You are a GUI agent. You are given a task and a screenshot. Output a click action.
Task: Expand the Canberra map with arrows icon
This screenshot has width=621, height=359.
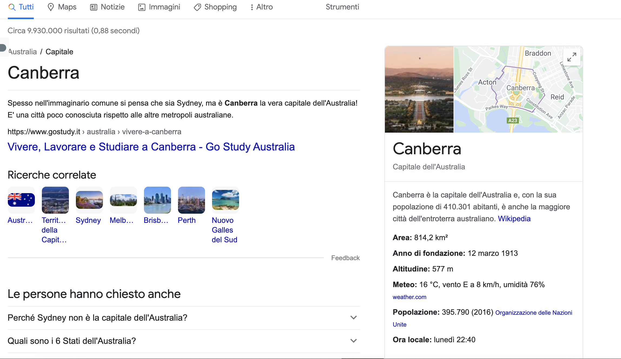[x=572, y=57]
